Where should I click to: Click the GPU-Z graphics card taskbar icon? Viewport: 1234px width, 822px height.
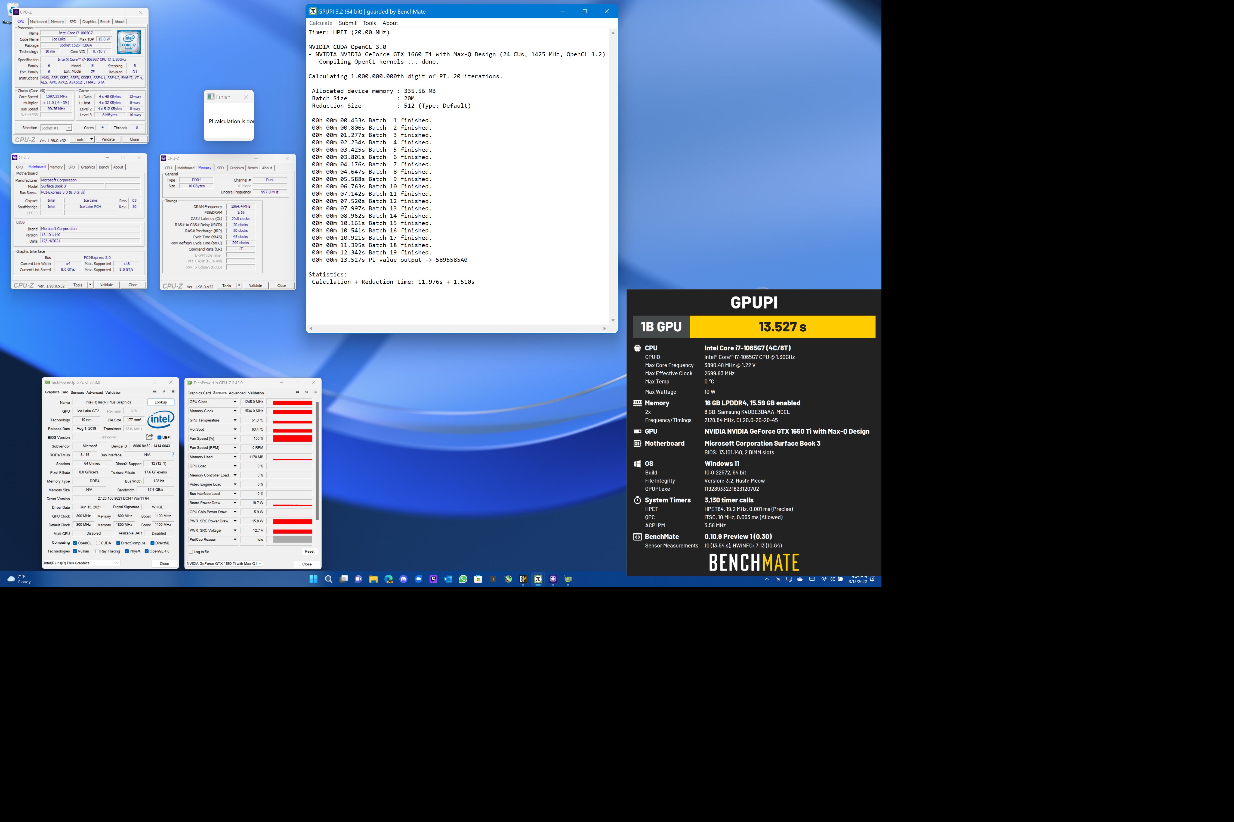coord(568,579)
